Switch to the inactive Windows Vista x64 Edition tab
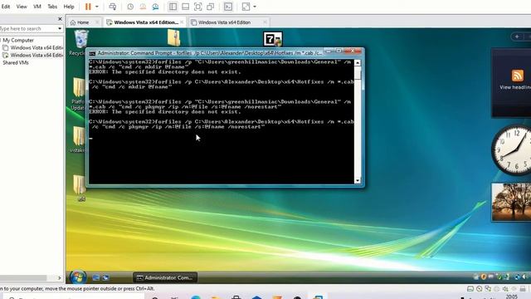The image size is (531, 299). (x=225, y=22)
